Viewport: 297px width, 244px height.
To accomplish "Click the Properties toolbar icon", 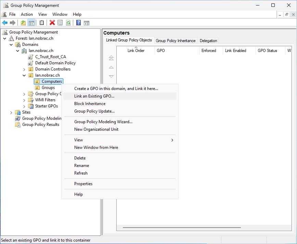I will [60, 23].
